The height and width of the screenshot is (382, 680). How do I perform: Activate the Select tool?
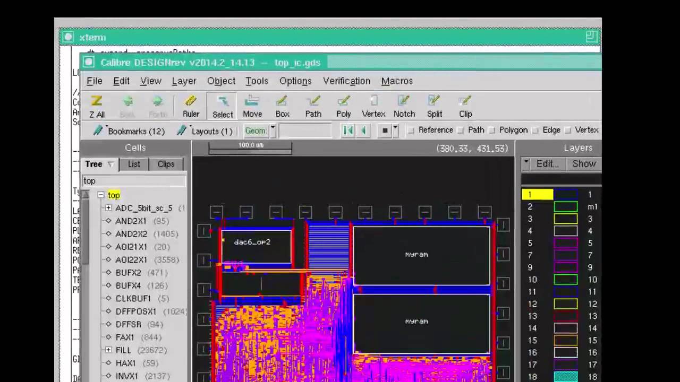pyautogui.click(x=223, y=106)
